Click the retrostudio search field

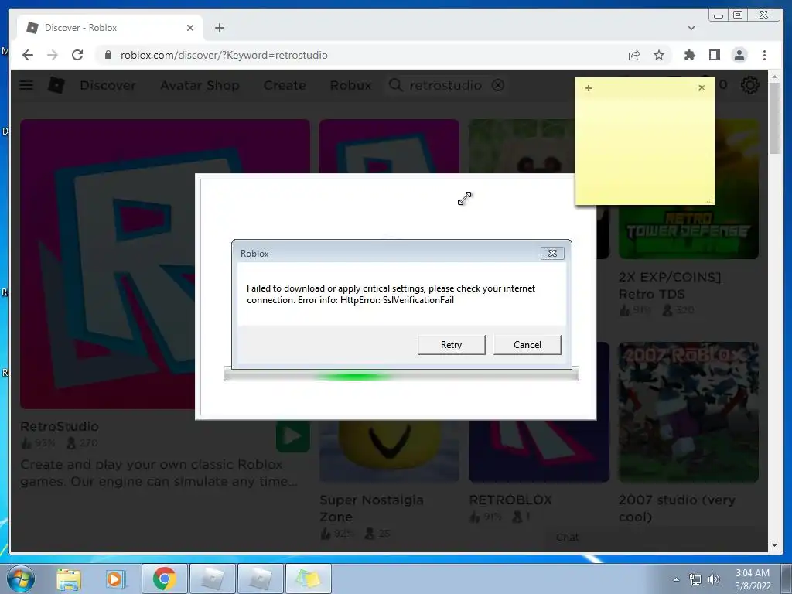click(x=445, y=85)
